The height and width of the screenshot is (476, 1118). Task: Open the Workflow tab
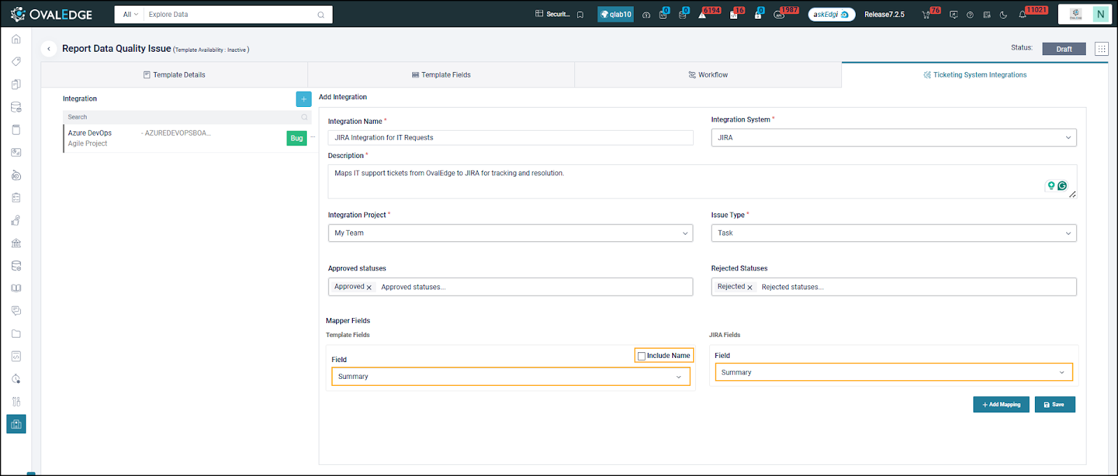708,75
